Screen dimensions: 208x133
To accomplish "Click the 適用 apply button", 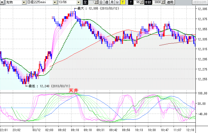I will pos(170,2).
